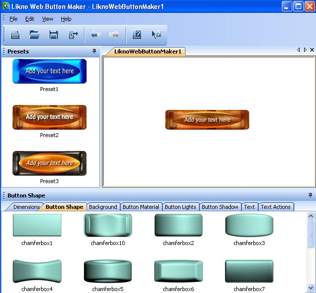Close the LiknoWebButtonMaker1 document tab
This screenshot has height=293, width=316.
[312, 49]
